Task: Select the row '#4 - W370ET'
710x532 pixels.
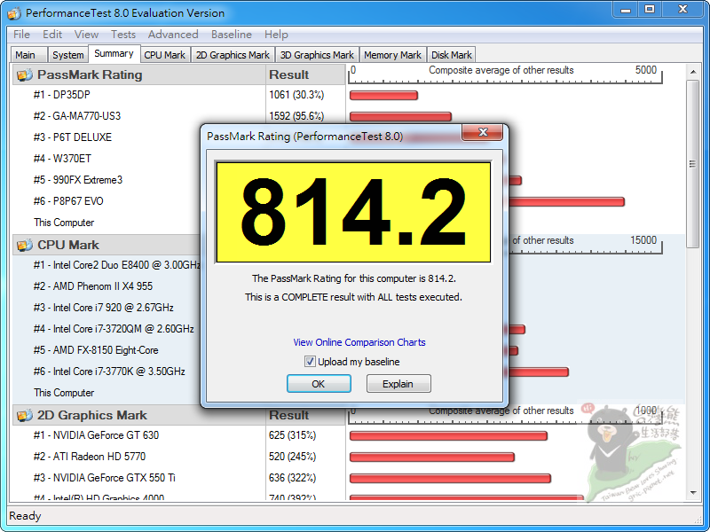Action: tap(62, 159)
